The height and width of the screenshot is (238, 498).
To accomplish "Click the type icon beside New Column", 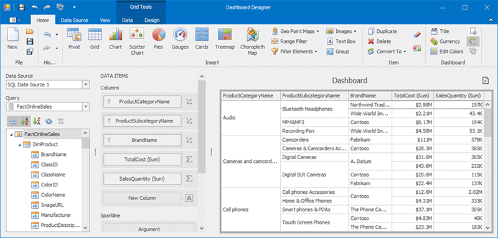I will (x=189, y=198).
